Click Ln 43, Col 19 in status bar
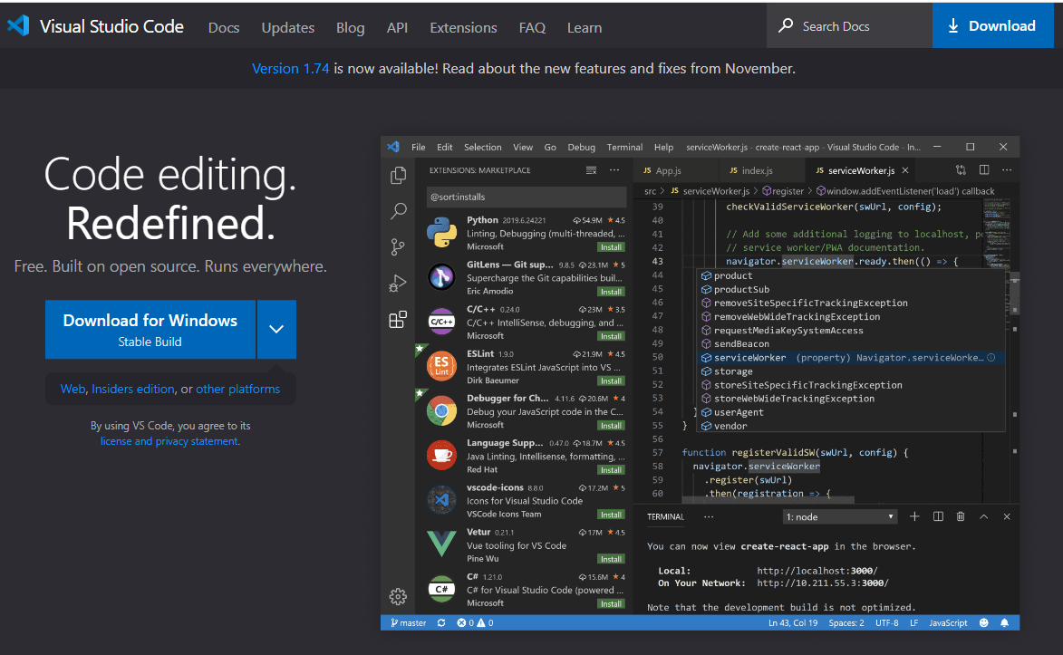The height and width of the screenshot is (655, 1063). click(793, 622)
